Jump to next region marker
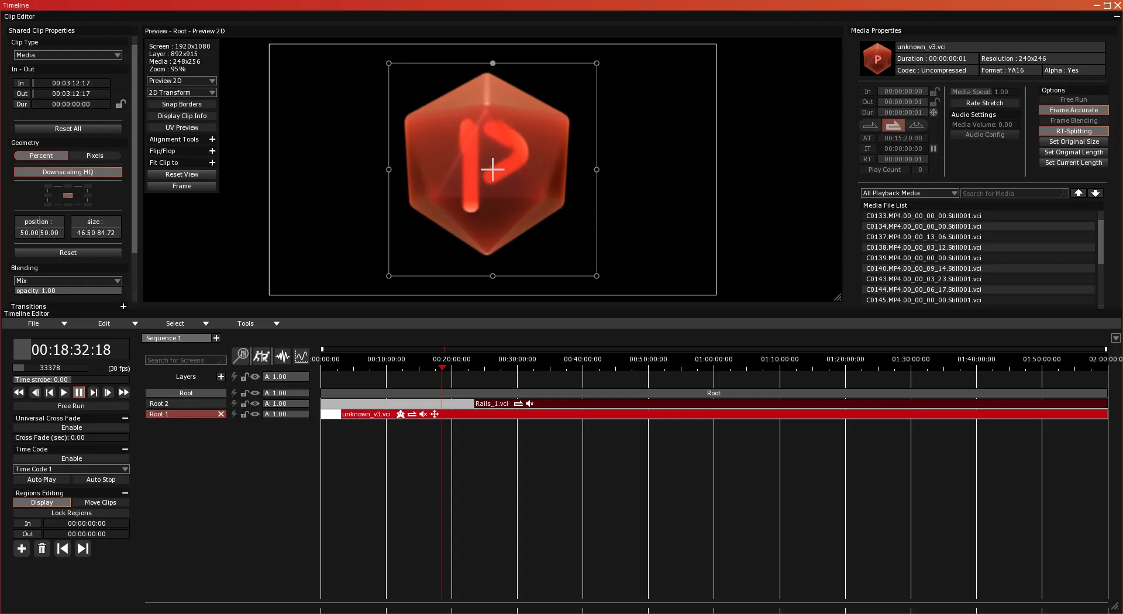 pyautogui.click(x=83, y=549)
